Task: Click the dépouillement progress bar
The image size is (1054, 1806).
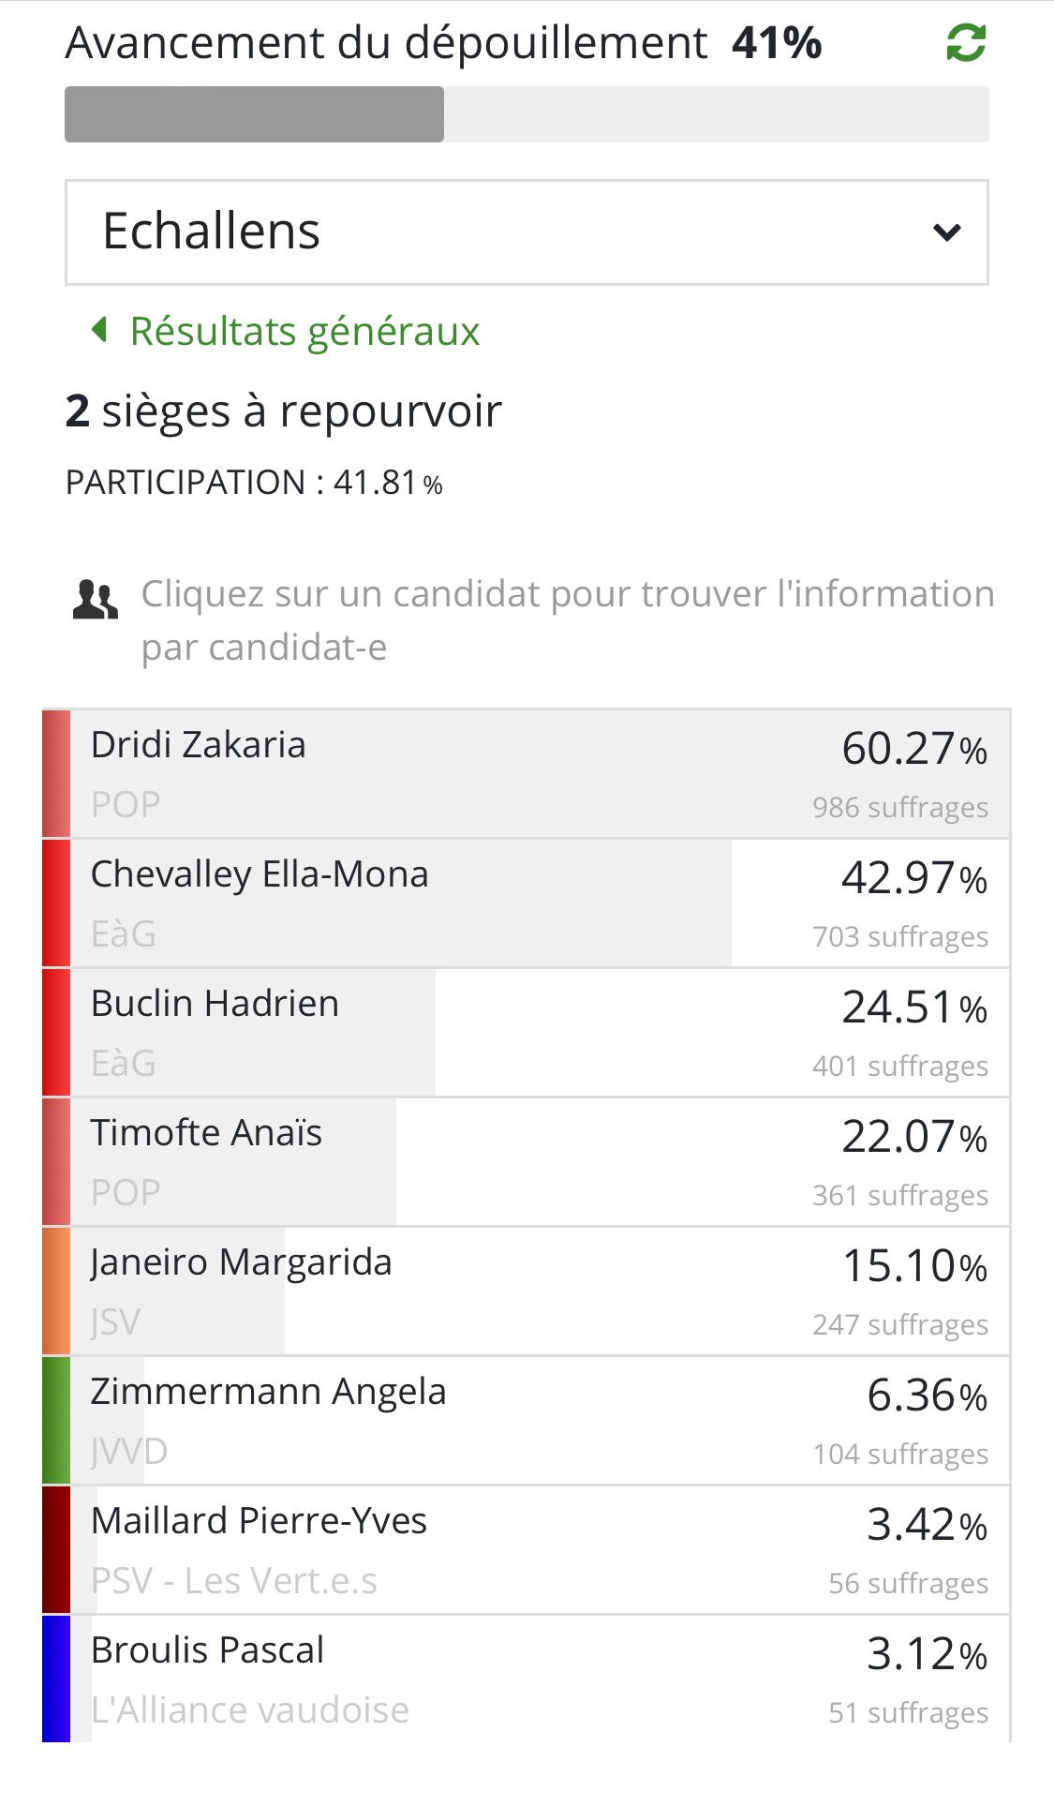Action: point(527,114)
